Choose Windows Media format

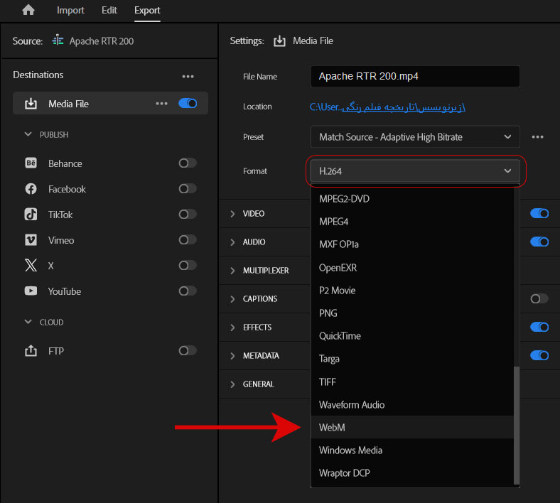tap(412, 450)
